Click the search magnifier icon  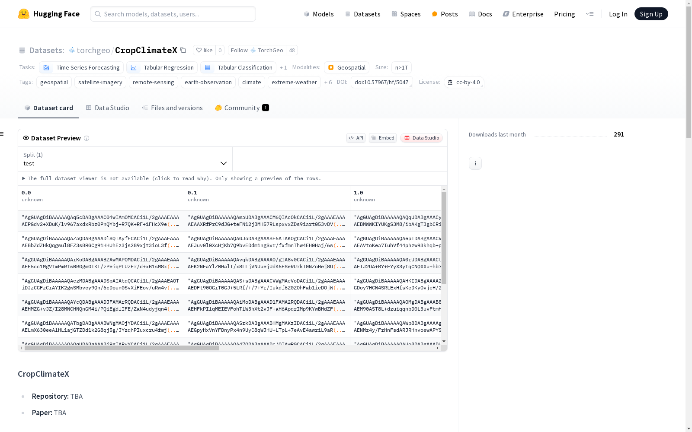coord(98,14)
